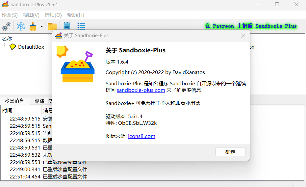The image size is (306, 187).
Task: Click the snowflake suspend icon
Action: click(21, 26)
